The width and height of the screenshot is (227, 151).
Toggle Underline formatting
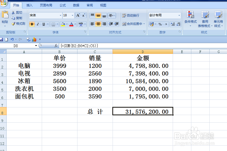pos(44,24)
